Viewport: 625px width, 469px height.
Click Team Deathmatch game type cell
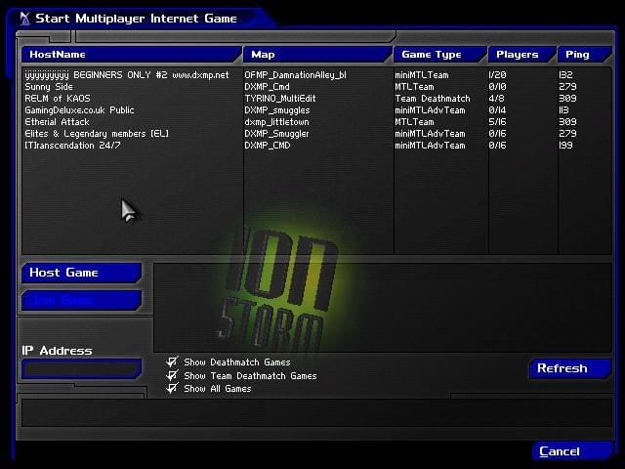coord(433,98)
